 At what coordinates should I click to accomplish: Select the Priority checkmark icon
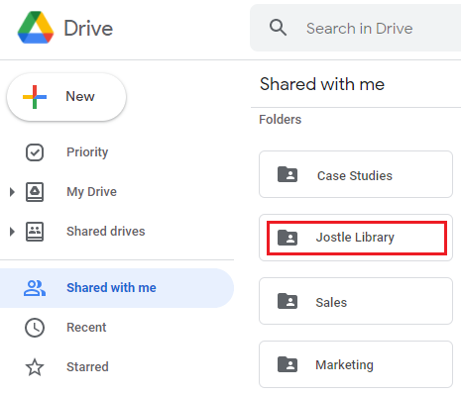35,152
